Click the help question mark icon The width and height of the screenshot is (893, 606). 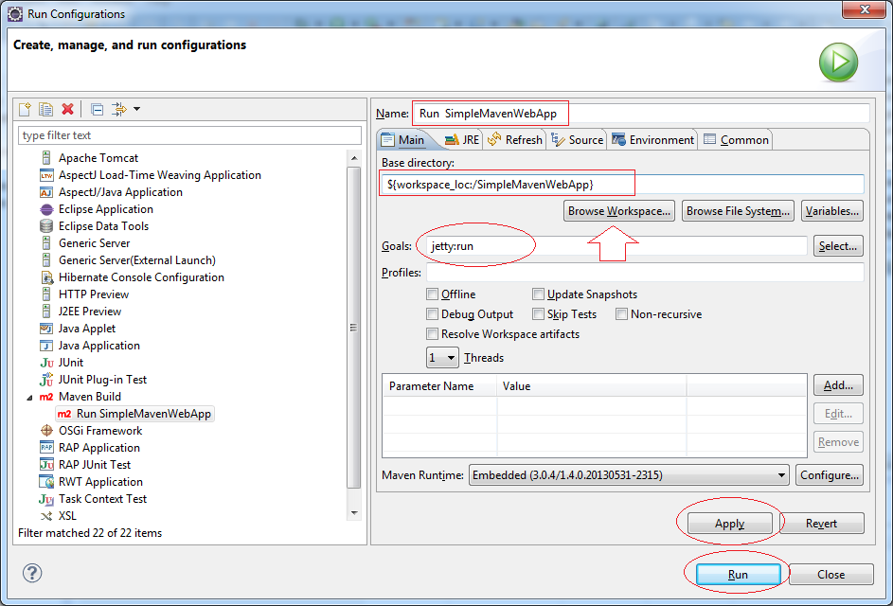tap(32, 573)
